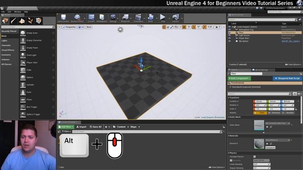Click the Add Component button
The height and width of the screenshot is (170, 303).
239,78
